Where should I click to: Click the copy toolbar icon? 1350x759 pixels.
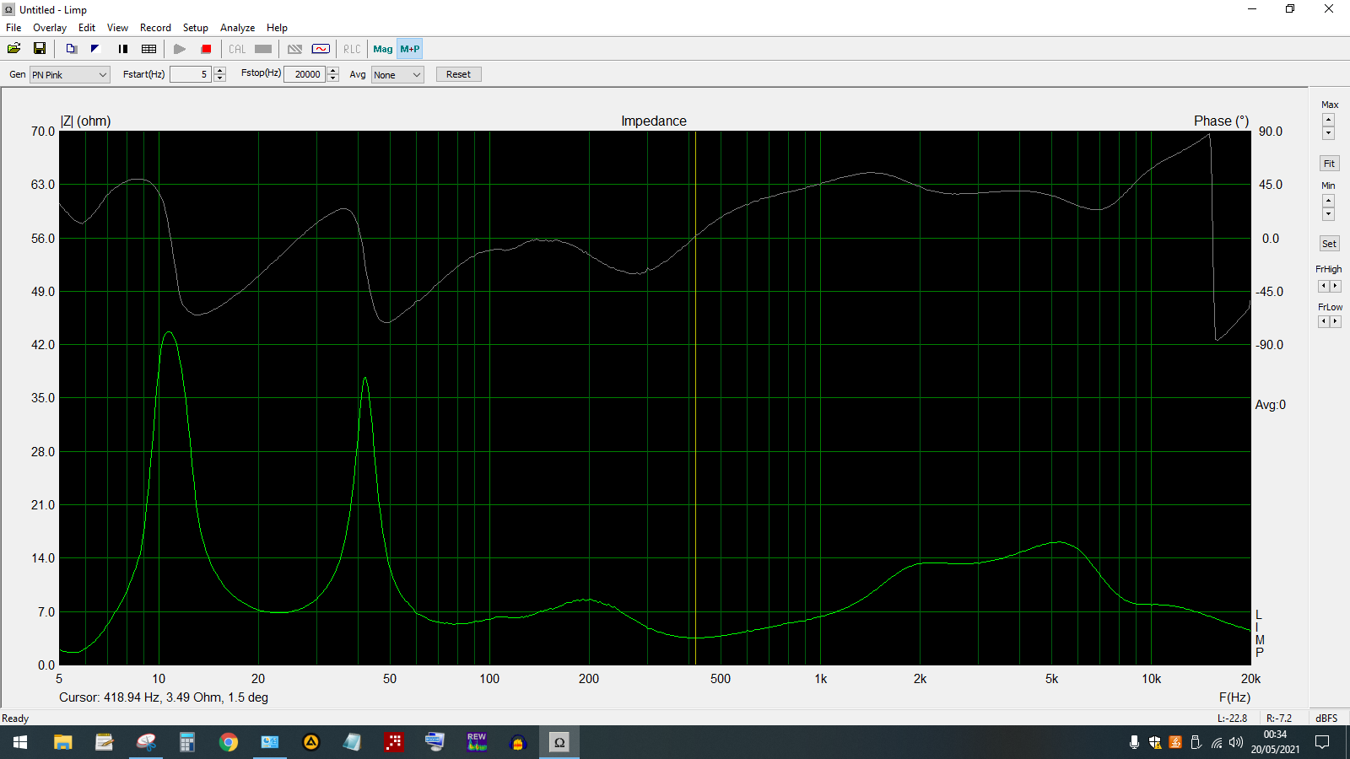[x=72, y=49]
